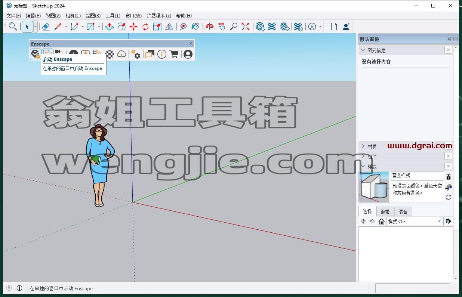Switch to the 混合 styles tab

click(403, 211)
